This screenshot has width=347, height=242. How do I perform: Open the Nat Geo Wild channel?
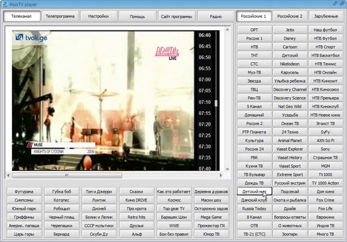click(x=290, y=106)
